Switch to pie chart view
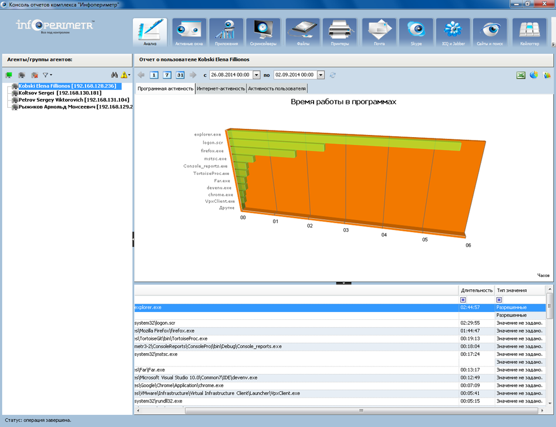This screenshot has height=427, width=556. click(x=534, y=75)
